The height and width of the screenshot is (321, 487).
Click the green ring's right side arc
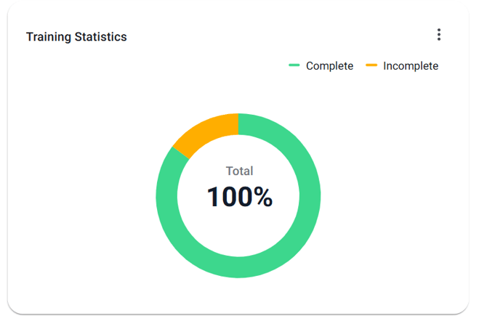coord(310,196)
